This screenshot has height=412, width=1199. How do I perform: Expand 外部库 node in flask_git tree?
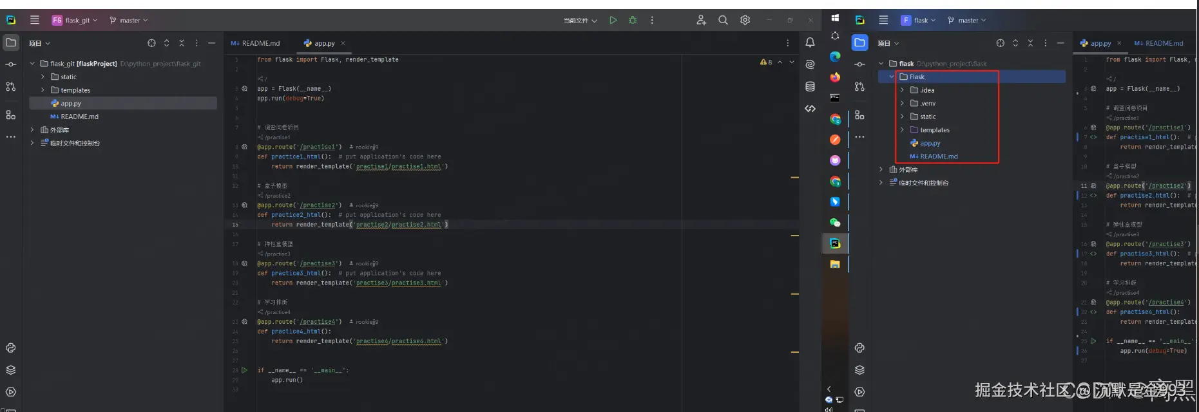tap(32, 129)
